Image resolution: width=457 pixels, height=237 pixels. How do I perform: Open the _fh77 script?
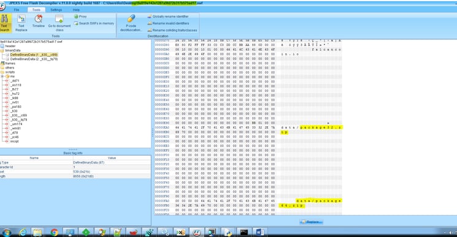12,89
